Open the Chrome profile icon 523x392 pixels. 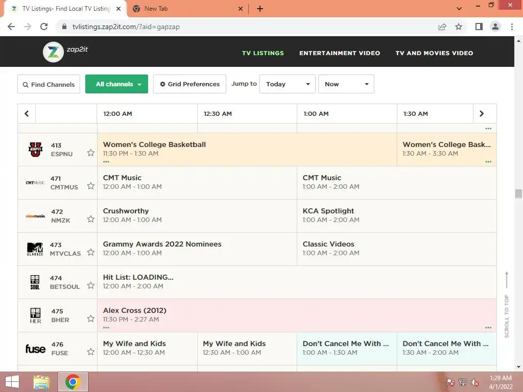point(495,27)
